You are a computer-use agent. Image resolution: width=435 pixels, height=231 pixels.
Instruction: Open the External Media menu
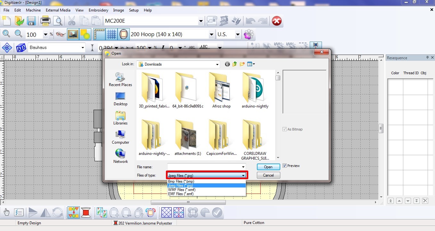(58, 10)
